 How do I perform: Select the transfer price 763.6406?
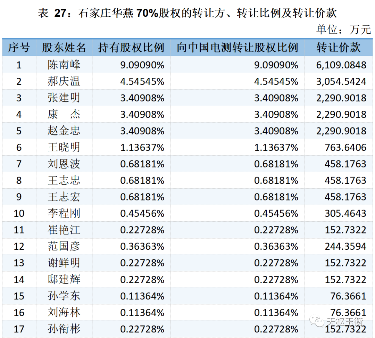345,148
